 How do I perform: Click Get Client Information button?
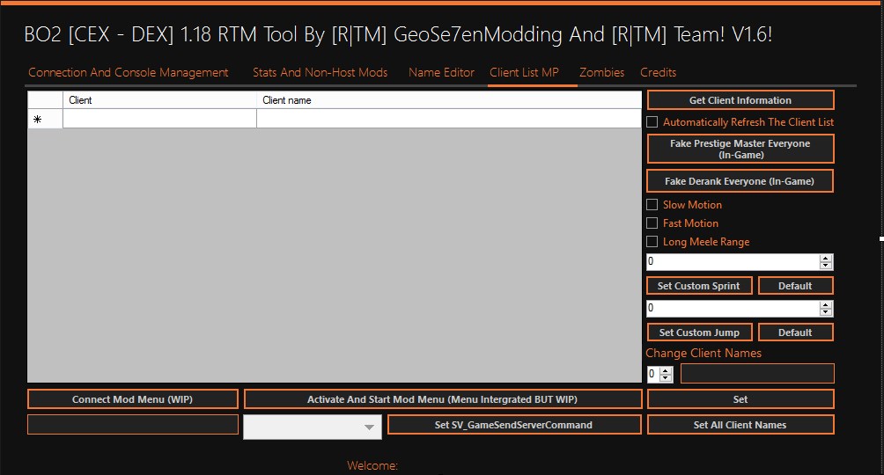[x=740, y=100]
